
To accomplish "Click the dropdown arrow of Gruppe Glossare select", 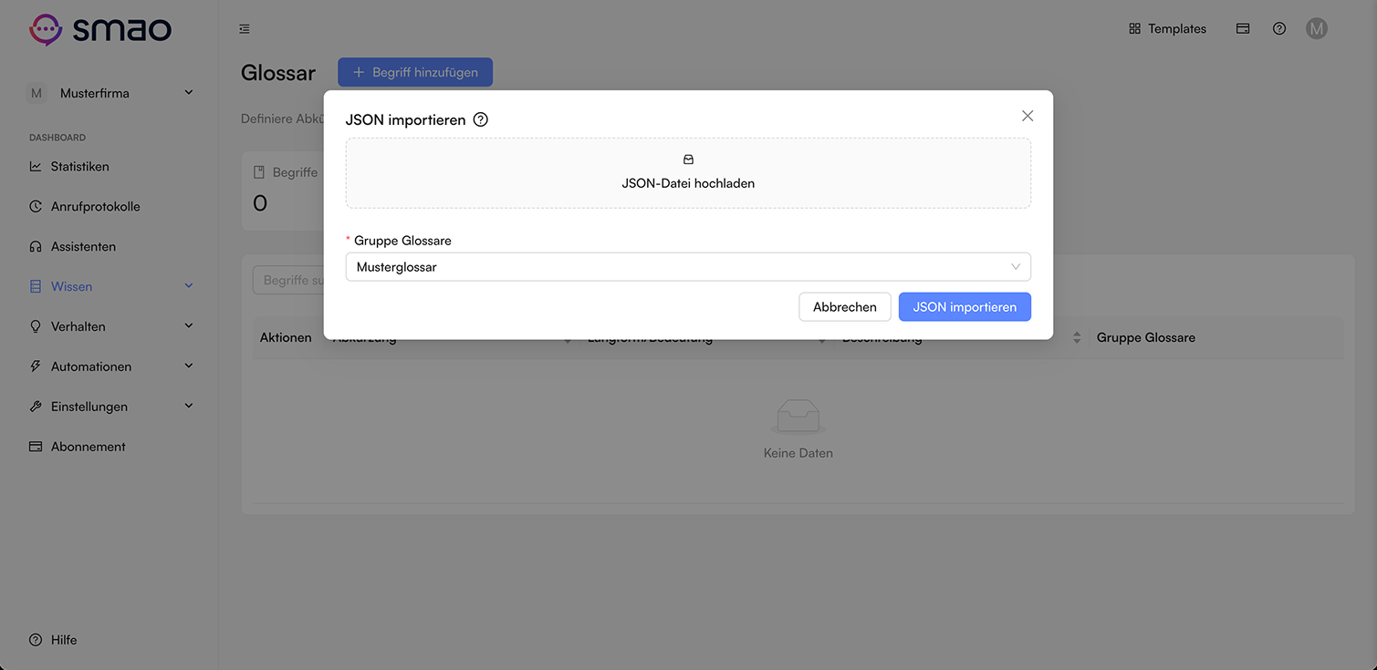I will tap(1016, 267).
